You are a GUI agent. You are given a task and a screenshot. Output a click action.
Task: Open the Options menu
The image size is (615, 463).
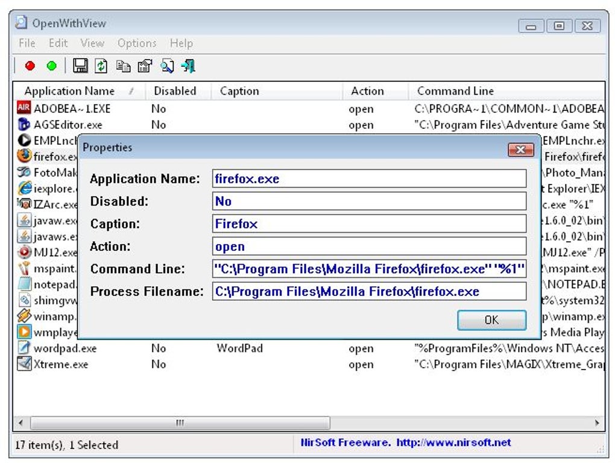pyautogui.click(x=137, y=43)
